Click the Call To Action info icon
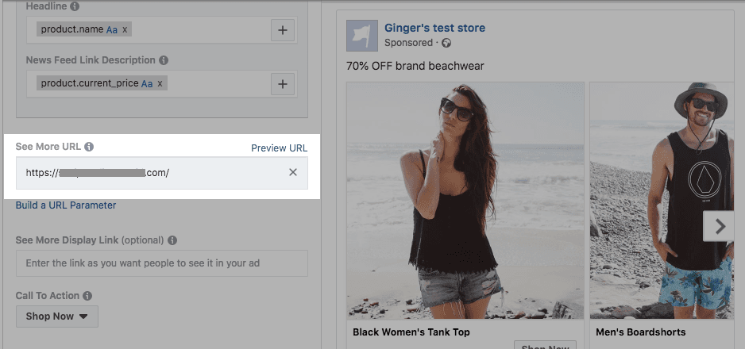The height and width of the screenshot is (349, 745). [87, 296]
